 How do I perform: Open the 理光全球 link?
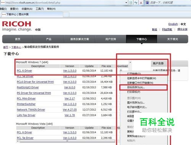point(183,29)
